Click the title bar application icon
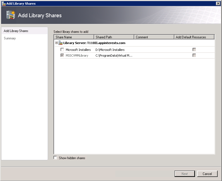This screenshot has height=181, width=222. click(x=4, y=4)
